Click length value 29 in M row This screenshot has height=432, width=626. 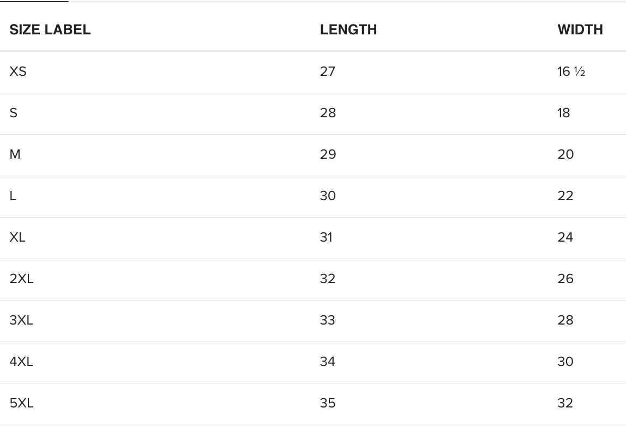[x=328, y=154]
